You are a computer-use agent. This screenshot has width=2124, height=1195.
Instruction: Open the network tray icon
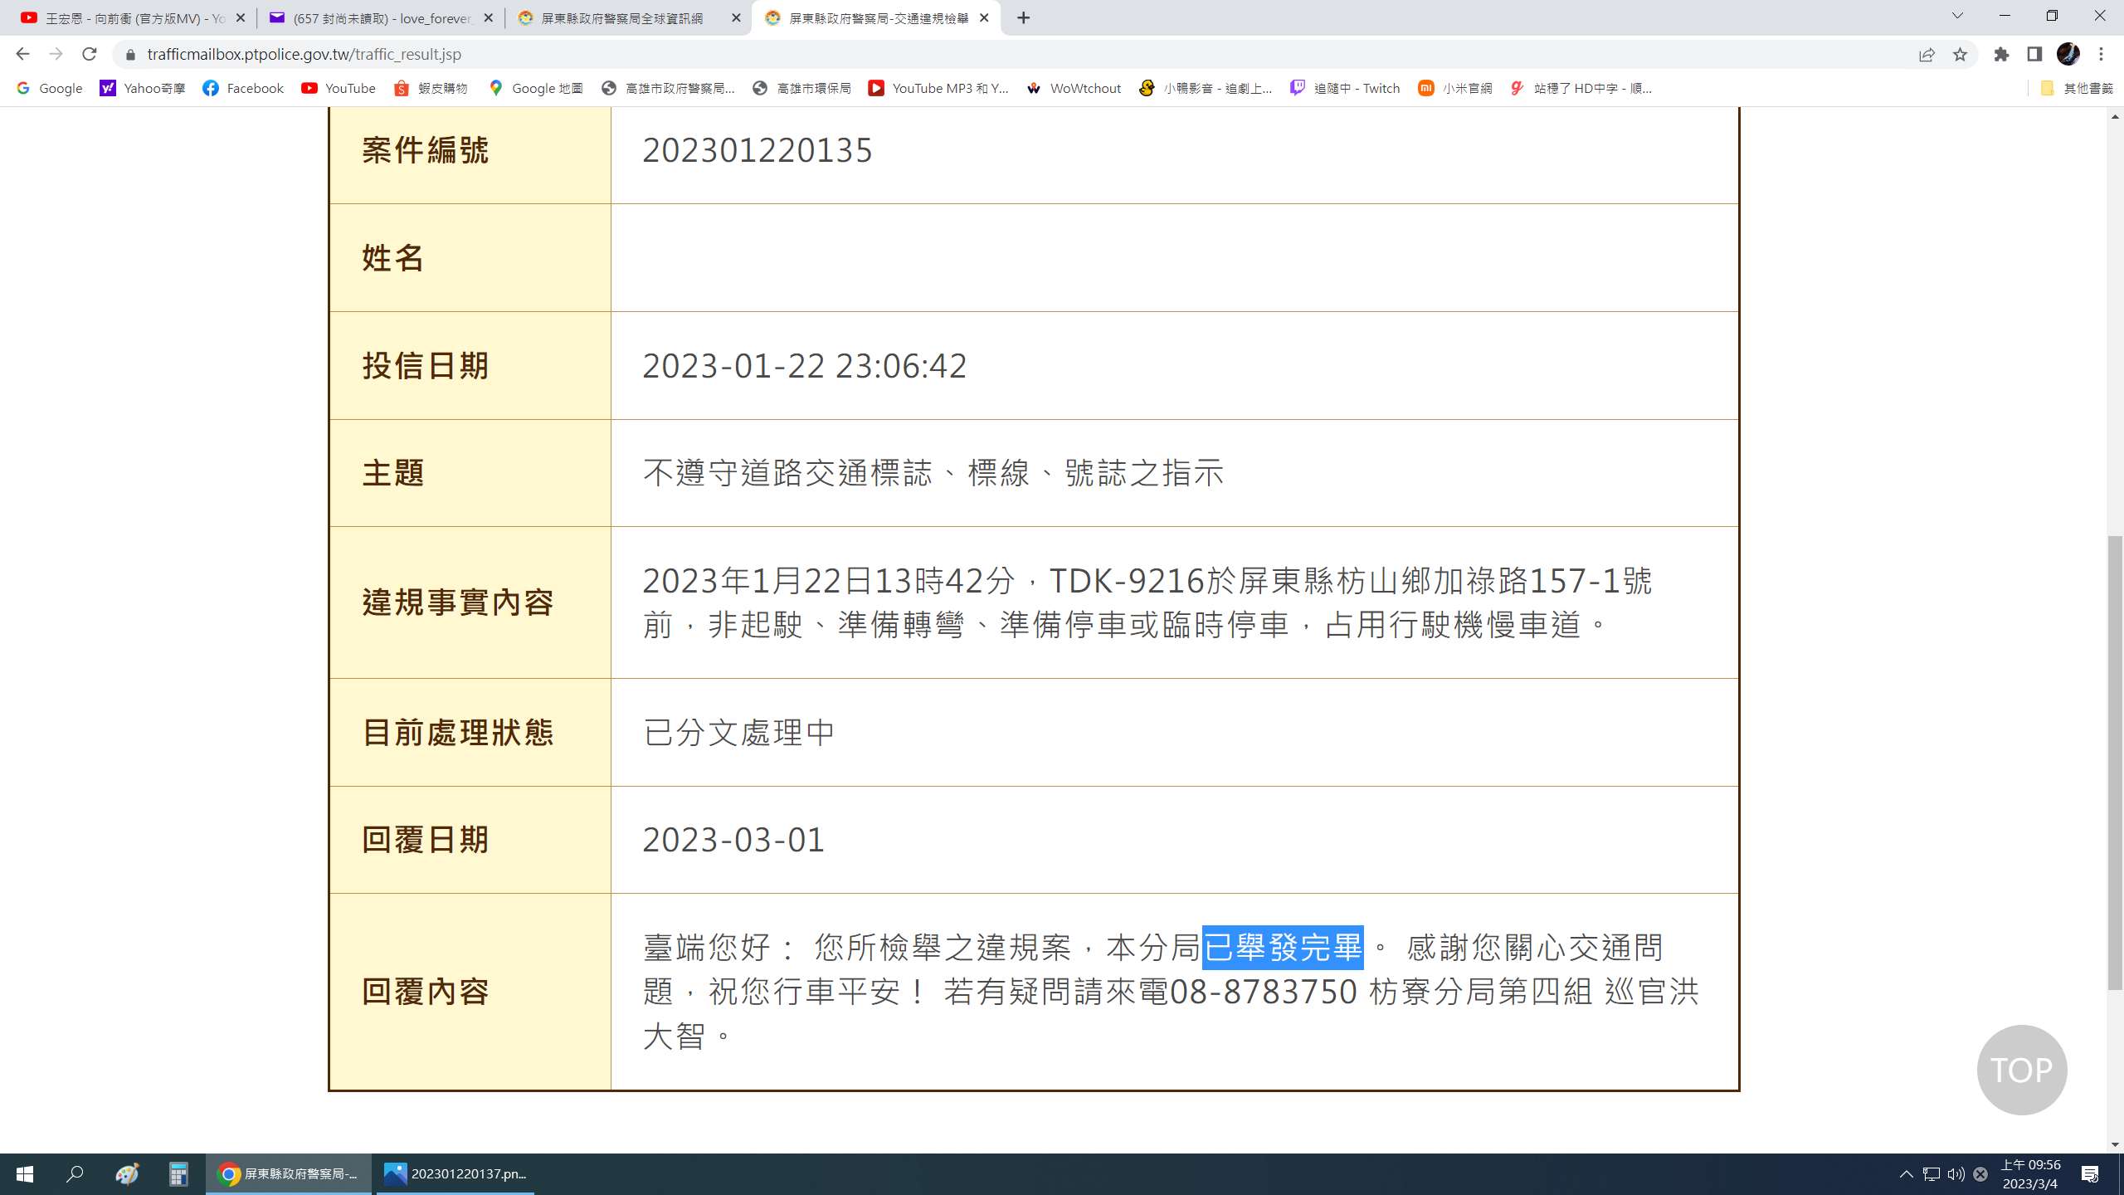(x=1932, y=1174)
